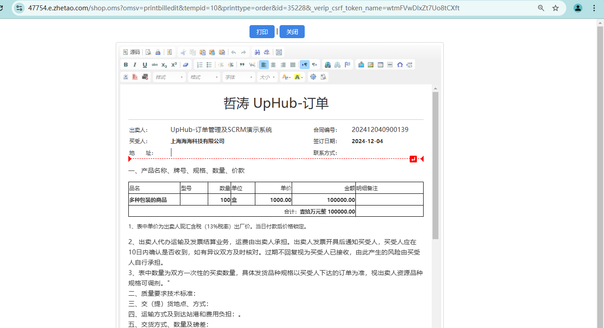This screenshot has height=328, width=604.
Task: Click the Paste clipboard icon
Action: [202, 52]
